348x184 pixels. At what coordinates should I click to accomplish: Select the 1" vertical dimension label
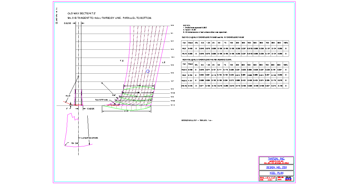pos(67,109)
